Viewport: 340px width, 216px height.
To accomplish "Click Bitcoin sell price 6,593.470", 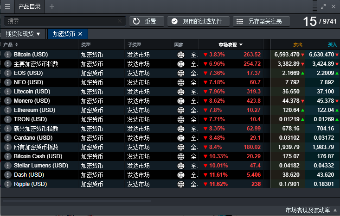I will click(x=287, y=55).
